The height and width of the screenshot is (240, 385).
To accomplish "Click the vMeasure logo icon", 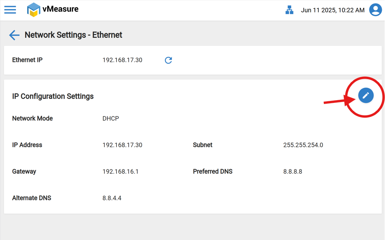I will coord(34,10).
